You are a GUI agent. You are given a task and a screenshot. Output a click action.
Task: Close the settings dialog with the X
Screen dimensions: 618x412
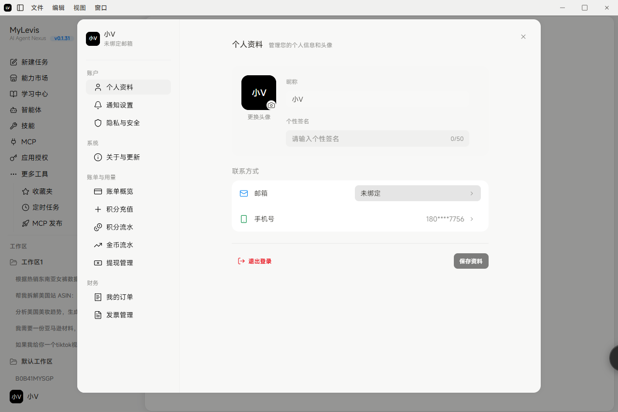pyautogui.click(x=523, y=37)
